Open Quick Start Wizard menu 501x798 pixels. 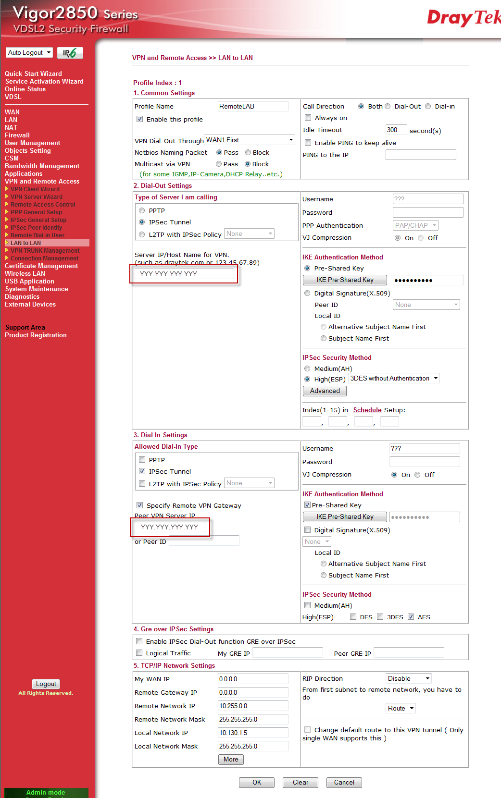click(33, 74)
